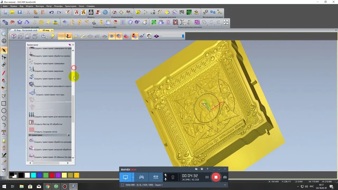Undo the last action
The image size is (338, 190).
(x=51, y=12)
